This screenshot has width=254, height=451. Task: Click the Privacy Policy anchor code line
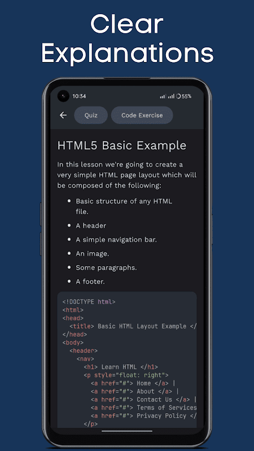tap(144, 416)
